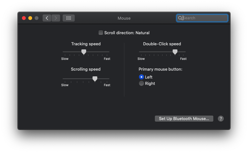Select Left as primary mouse button
The width and height of the screenshot is (248, 153).
[141, 77]
